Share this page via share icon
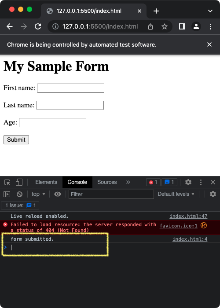Viewport: 220px width, 308px height. (150, 26)
